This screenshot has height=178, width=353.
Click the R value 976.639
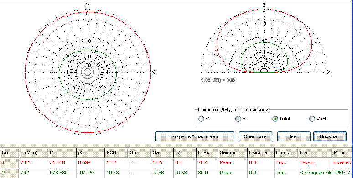coord(62,173)
